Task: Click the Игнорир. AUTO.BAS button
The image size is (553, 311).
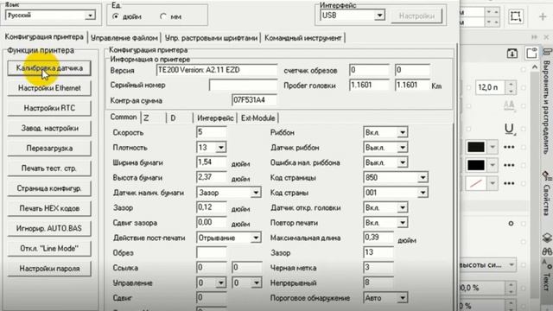Action: pyautogui.click(x=49, y=228)
